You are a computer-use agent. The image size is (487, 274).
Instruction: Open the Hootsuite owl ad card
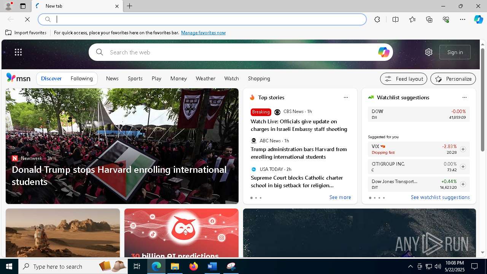click(x=181, y=233)
